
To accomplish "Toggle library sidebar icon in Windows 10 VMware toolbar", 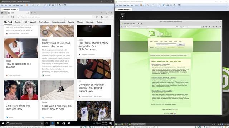I will pos(50,5).
